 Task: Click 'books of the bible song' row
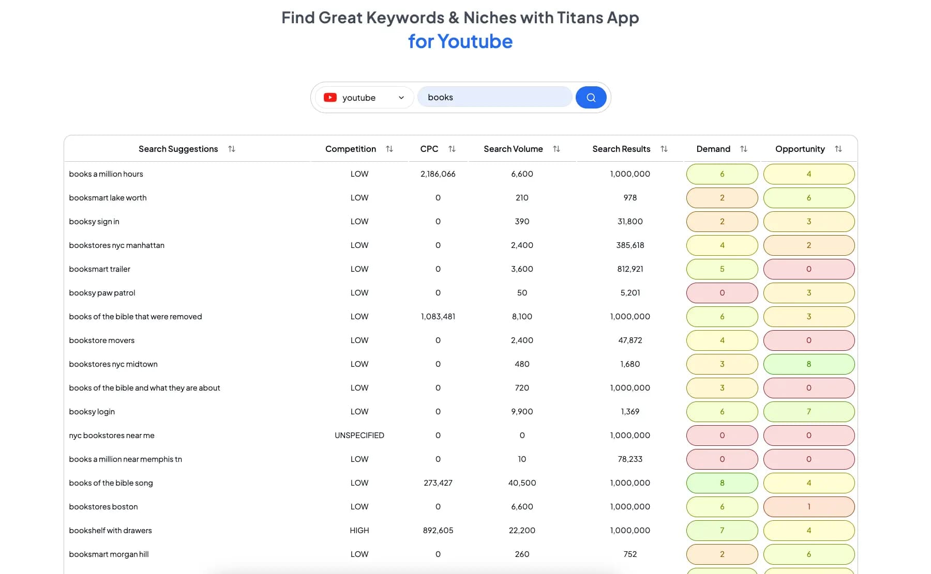[460, 483]
